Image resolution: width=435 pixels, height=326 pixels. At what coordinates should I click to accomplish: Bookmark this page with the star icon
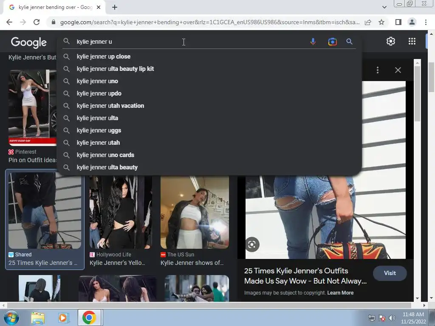tap(381, 22)
